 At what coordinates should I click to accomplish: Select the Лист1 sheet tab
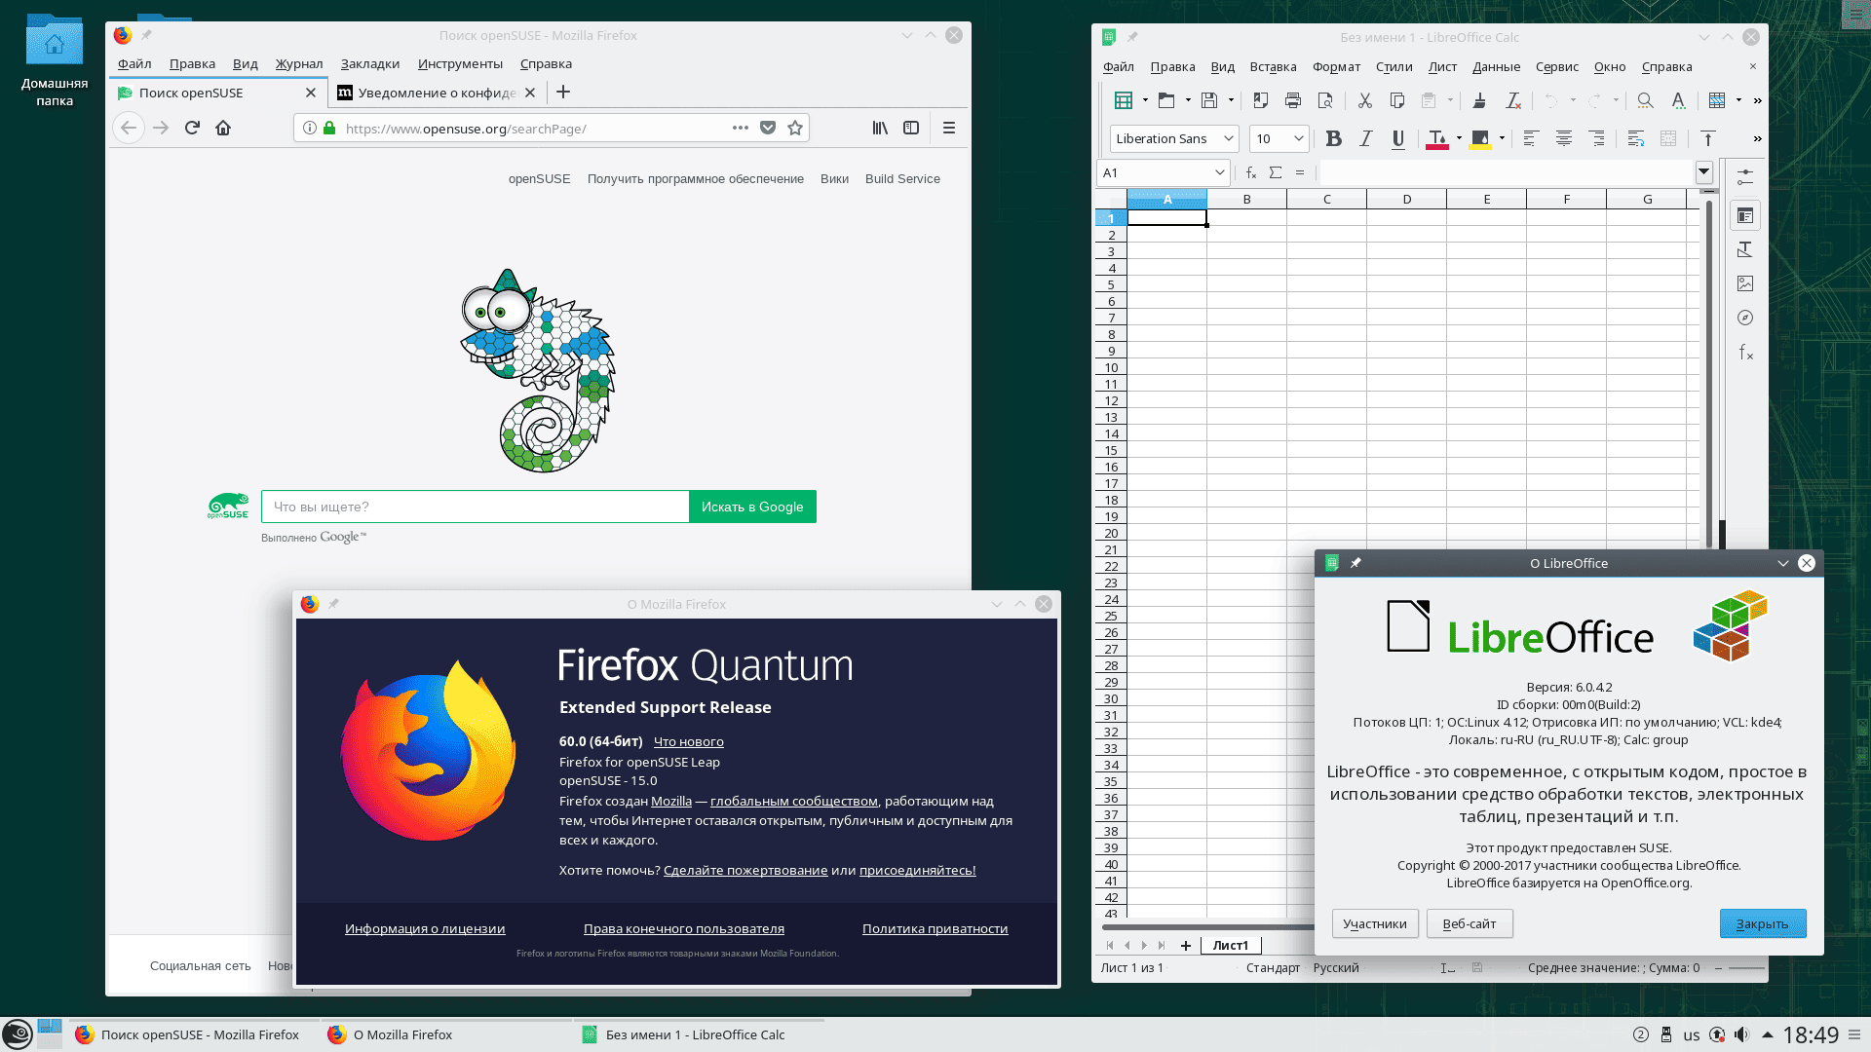pyautogui.click(x=1231, y=945)
